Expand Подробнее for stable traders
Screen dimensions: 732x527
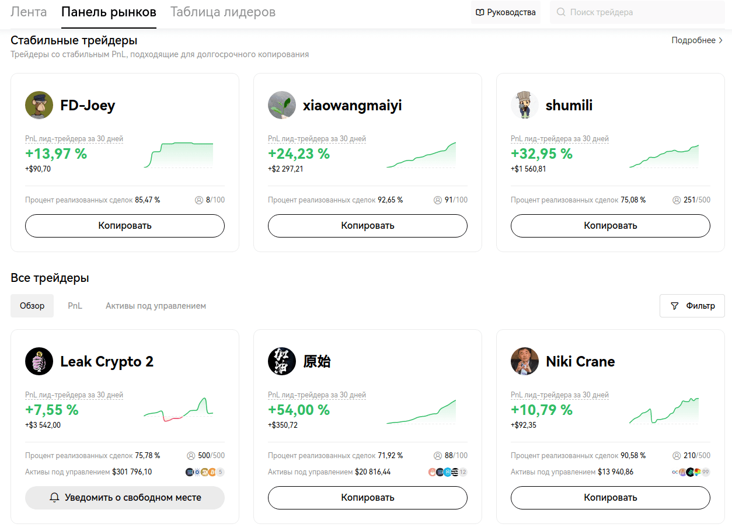point(697,40)
